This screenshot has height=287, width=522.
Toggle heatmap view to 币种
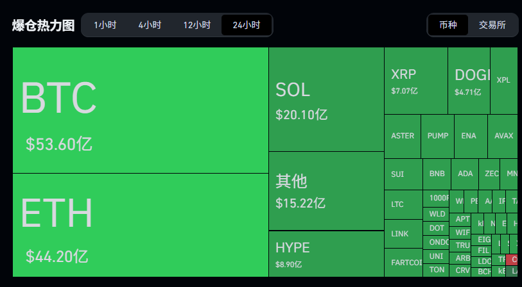pos(448,25)
